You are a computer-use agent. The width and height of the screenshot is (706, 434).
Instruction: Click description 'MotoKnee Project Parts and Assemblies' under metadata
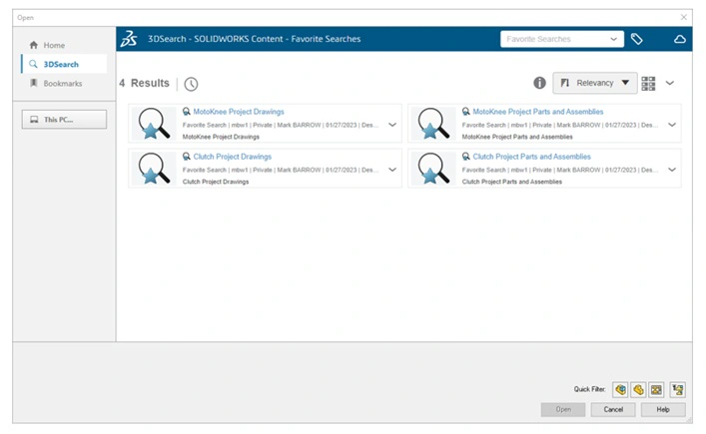(x=517, y=137)
